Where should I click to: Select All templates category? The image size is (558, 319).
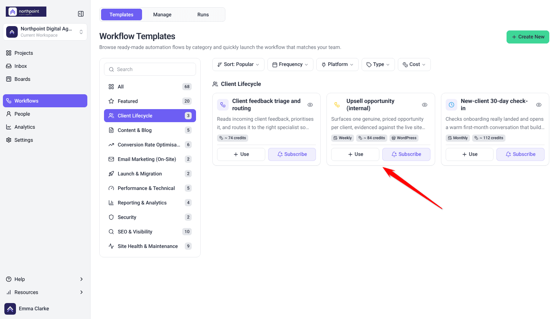click(150, 87)
